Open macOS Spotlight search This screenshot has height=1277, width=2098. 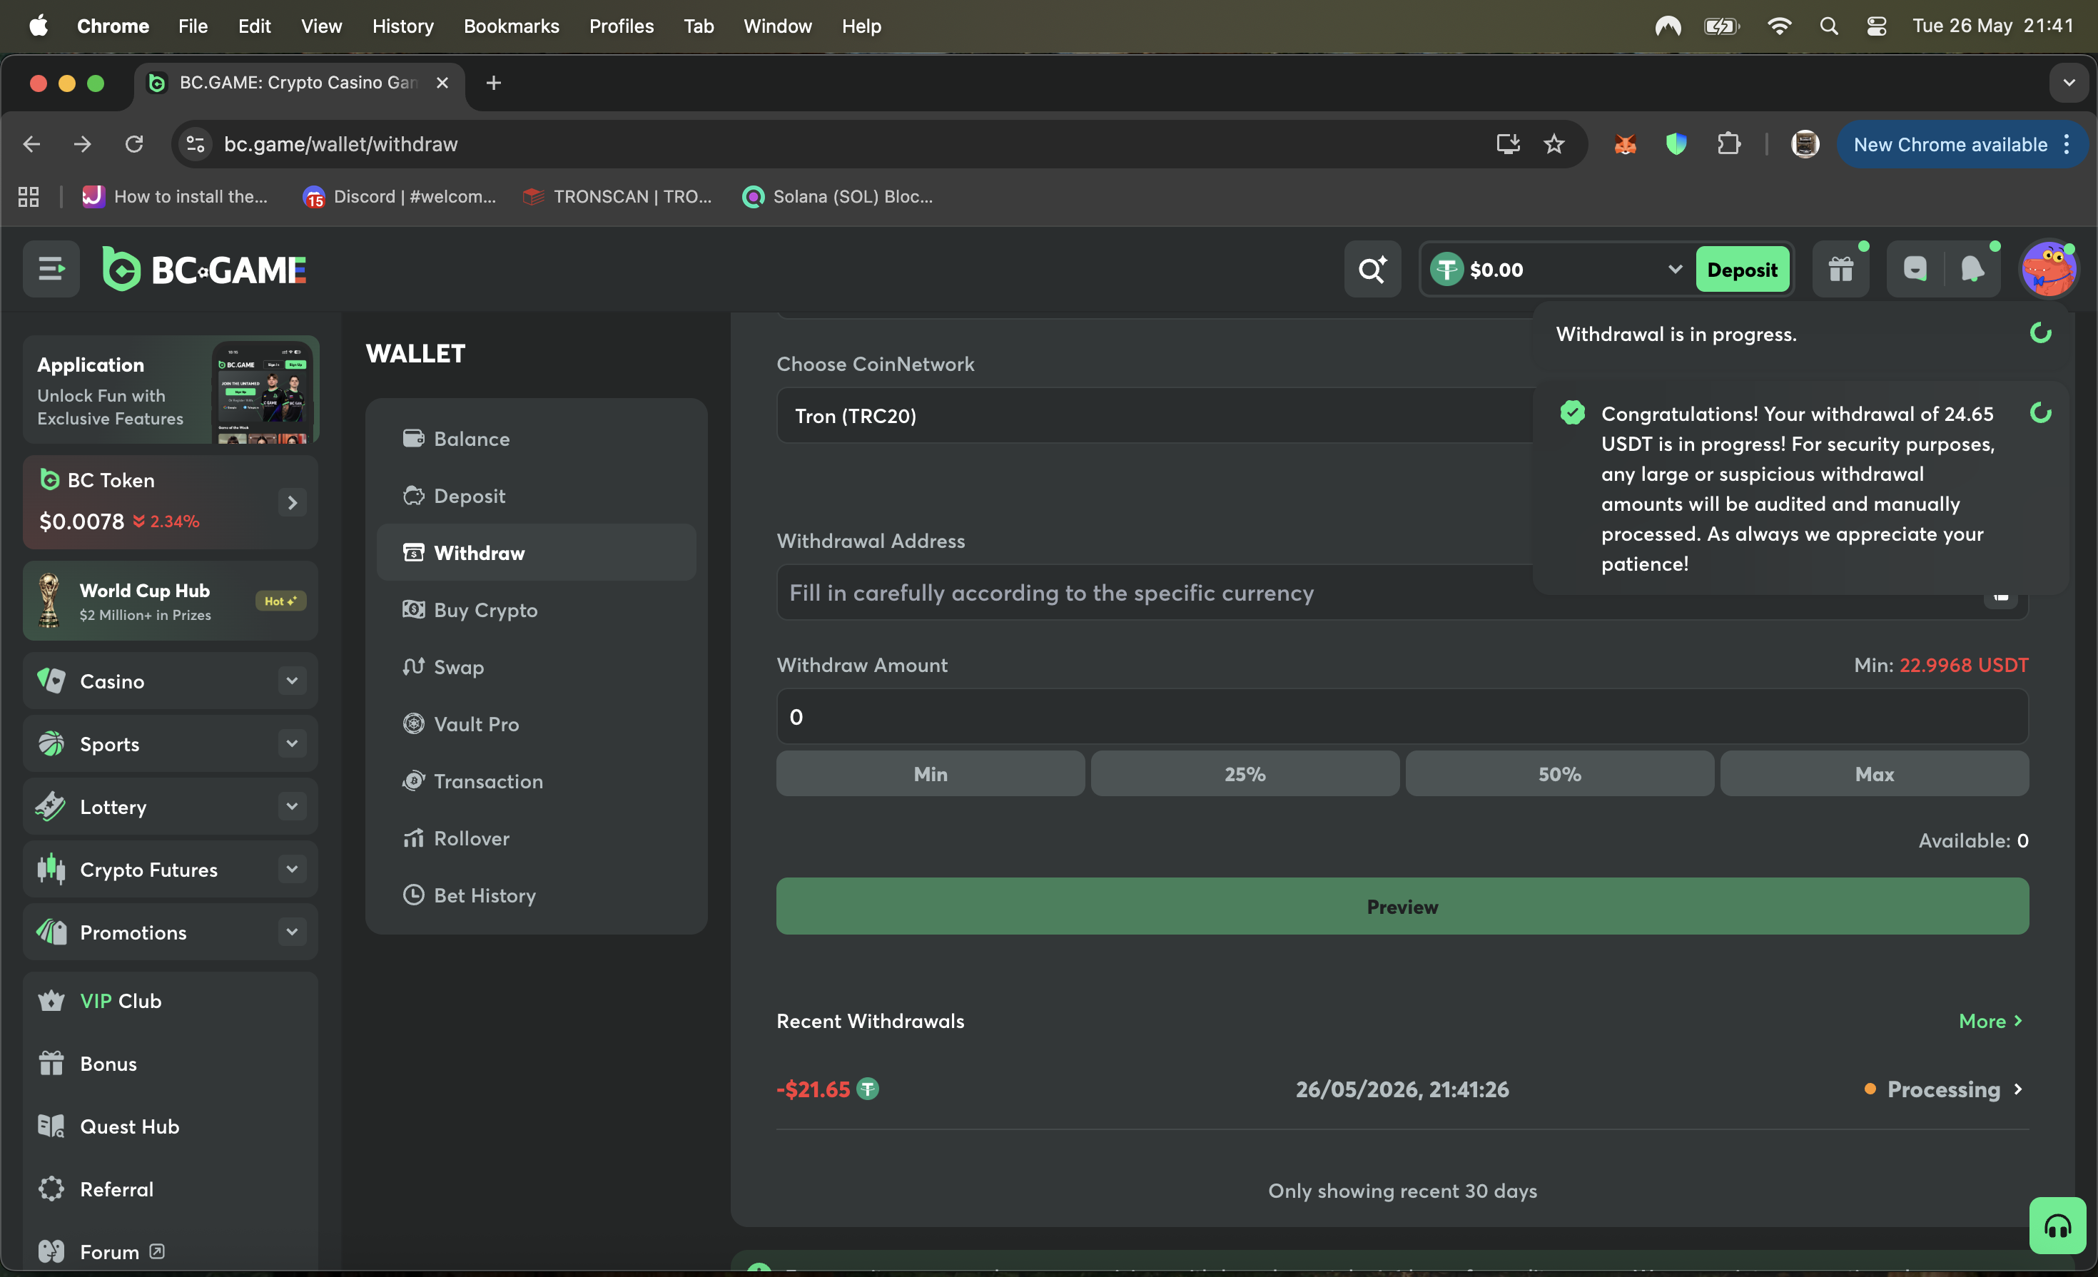[x=1828, y=26]
